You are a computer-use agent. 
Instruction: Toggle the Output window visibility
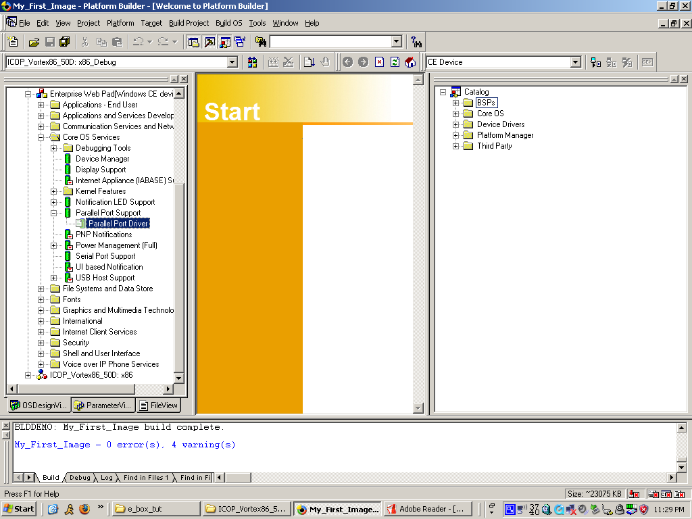(x=208, y=41)
